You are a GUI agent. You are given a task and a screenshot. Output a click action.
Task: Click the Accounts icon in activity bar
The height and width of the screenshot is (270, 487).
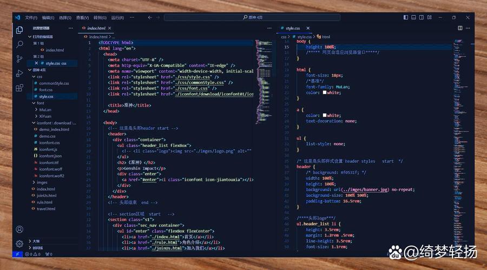19,230
